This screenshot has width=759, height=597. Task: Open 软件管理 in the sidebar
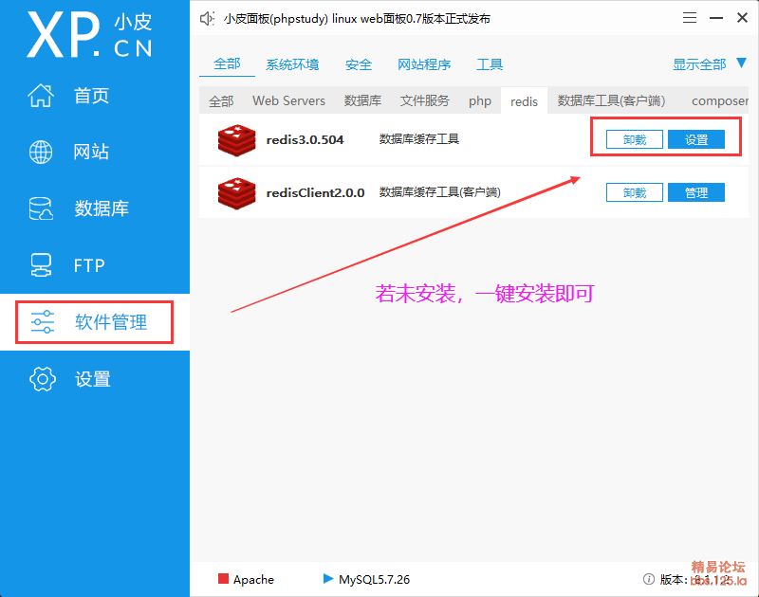[x=111, y=322]
